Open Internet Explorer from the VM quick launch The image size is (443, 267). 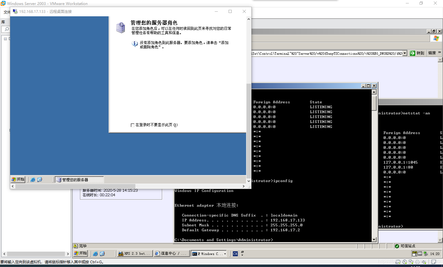click(x=95, y=253)
